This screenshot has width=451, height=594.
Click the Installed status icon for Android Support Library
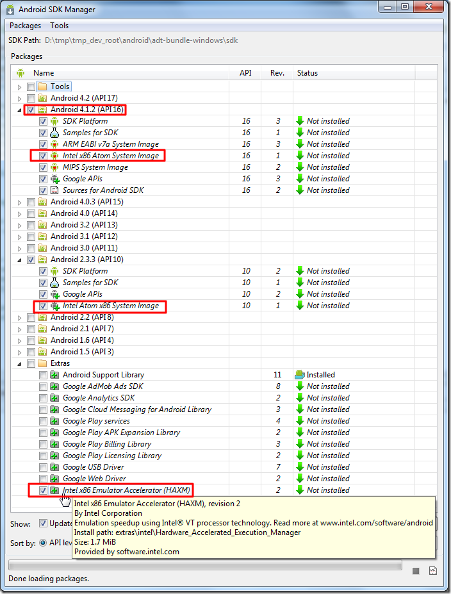coord(300,375)
